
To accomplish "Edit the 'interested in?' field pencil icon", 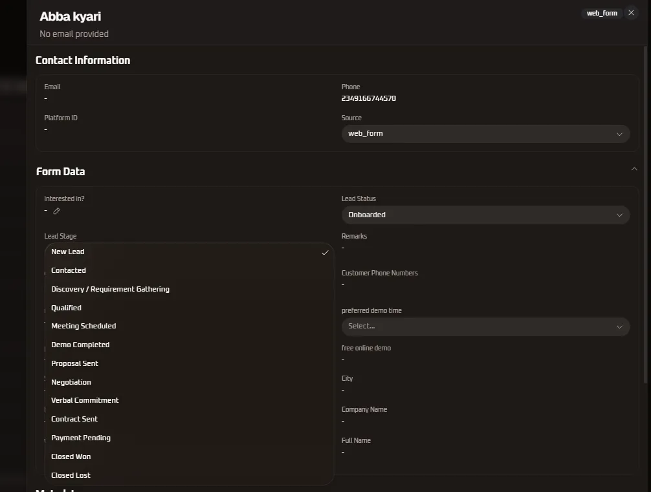I will (x=56, y=211).
